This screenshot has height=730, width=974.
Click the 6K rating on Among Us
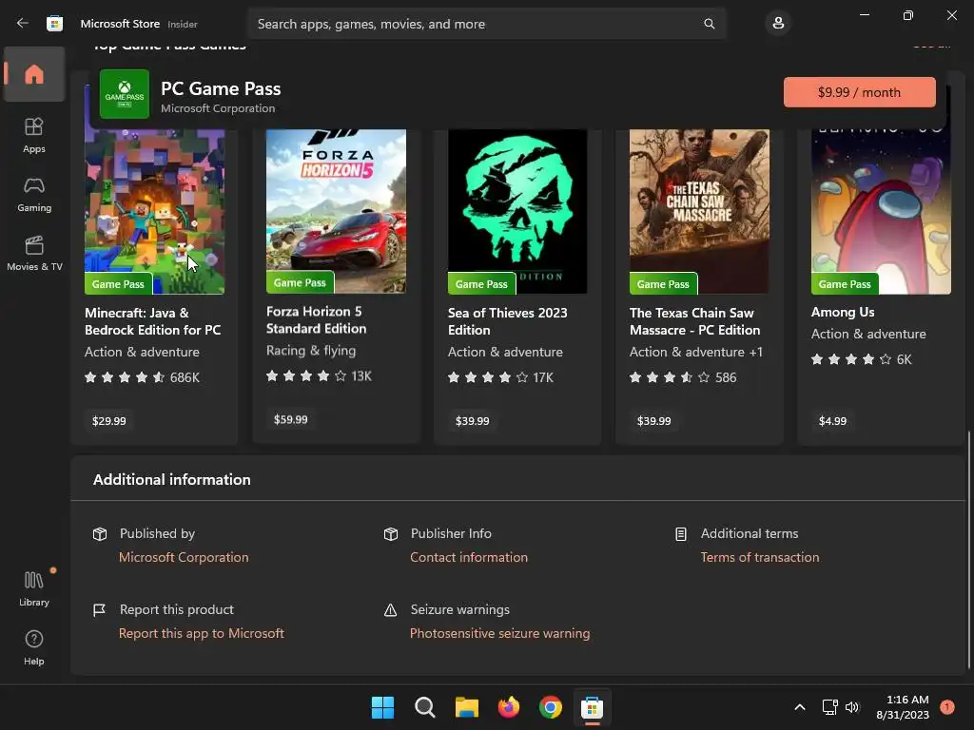click(x=862, y=359)
